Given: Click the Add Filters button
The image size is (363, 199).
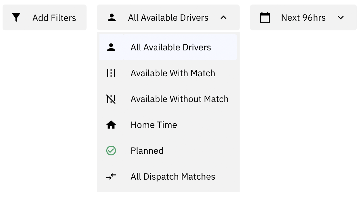Looking at the screenshot, I should pos(45,18).
